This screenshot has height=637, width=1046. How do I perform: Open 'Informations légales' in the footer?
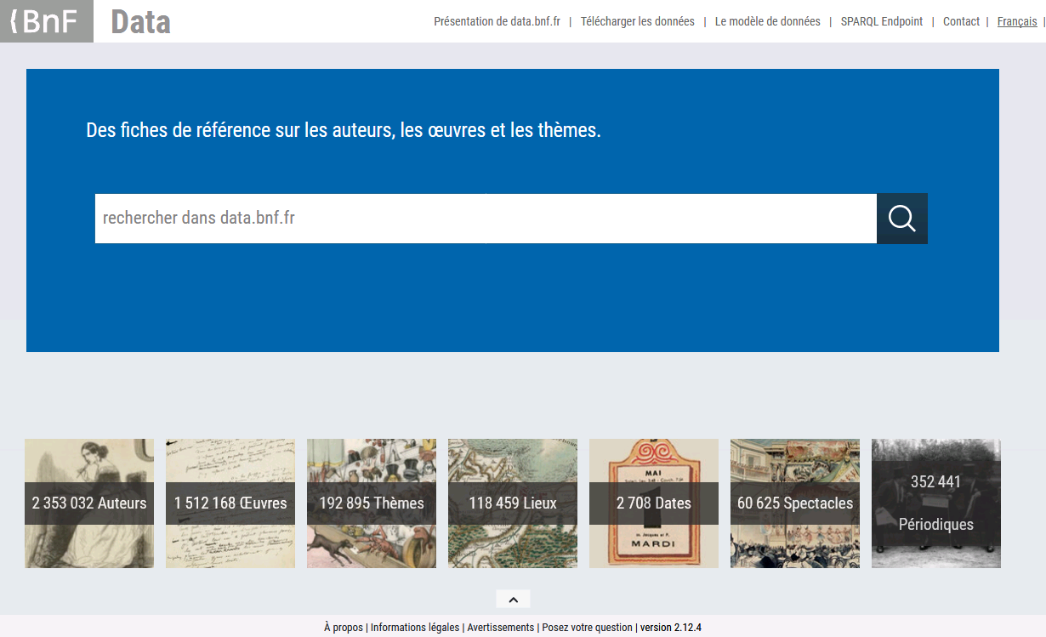415,628
